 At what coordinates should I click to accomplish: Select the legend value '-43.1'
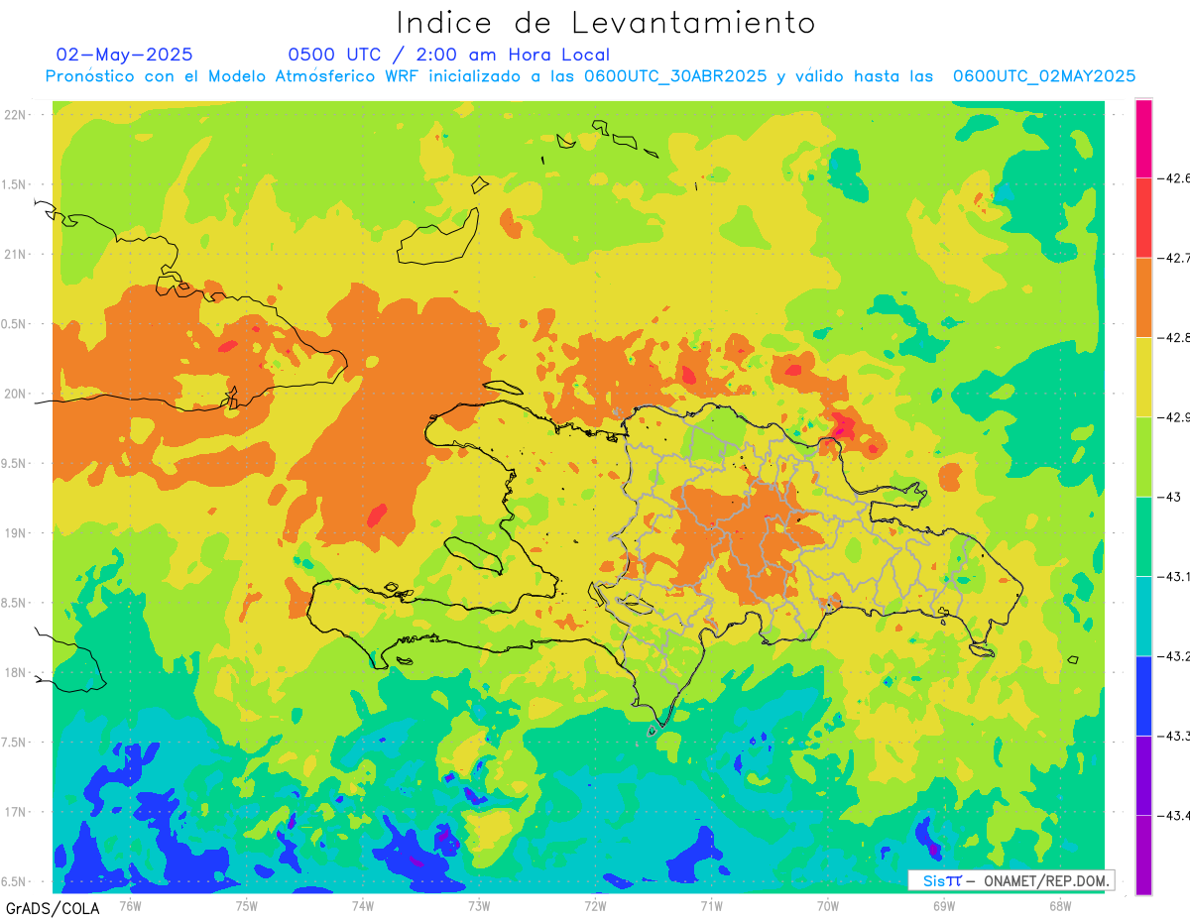pyautogui.click(x=1175, y=576)
